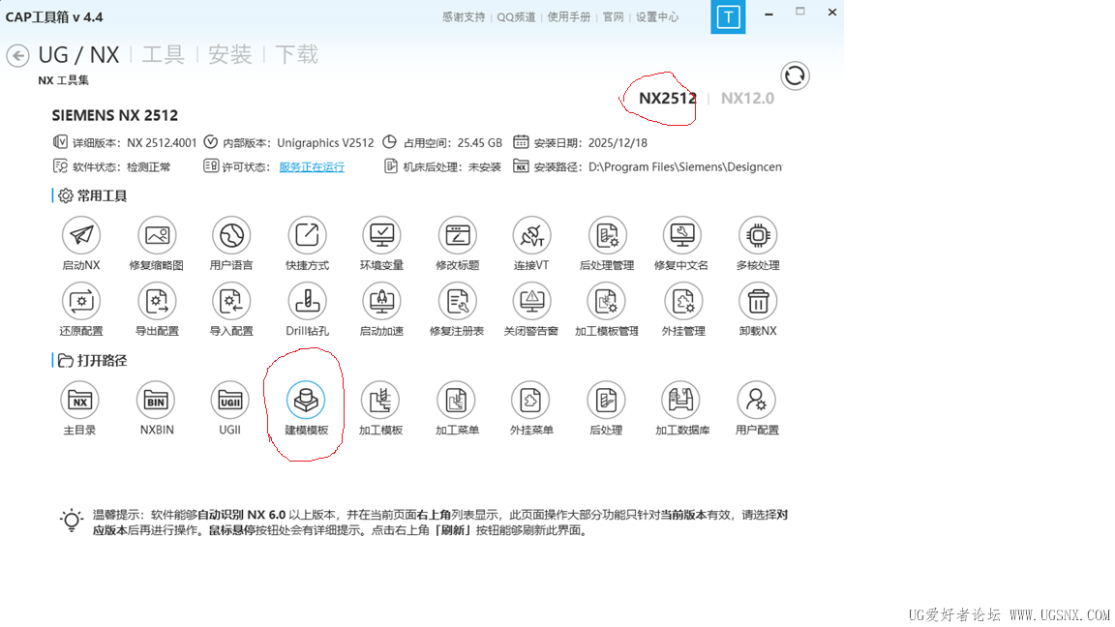The height and width of the screenshot is (627, 1115).
Task: Open the 安装 tab in header
Action: pos(230,55)
